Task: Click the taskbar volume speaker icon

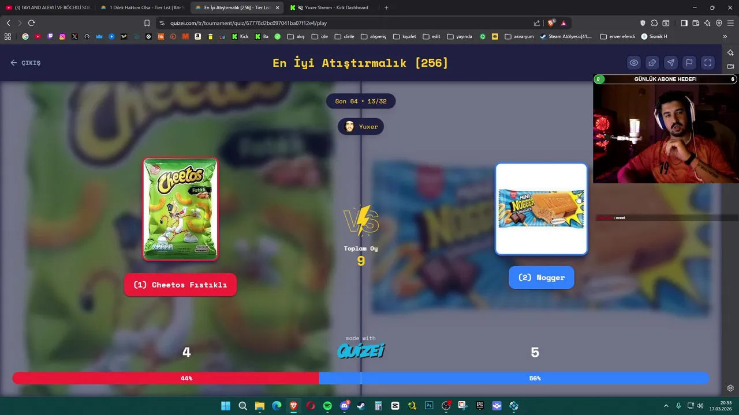Action: coord(700,406)
